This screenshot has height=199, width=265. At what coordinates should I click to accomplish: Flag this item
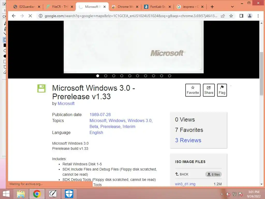click(x=222, y=90)
